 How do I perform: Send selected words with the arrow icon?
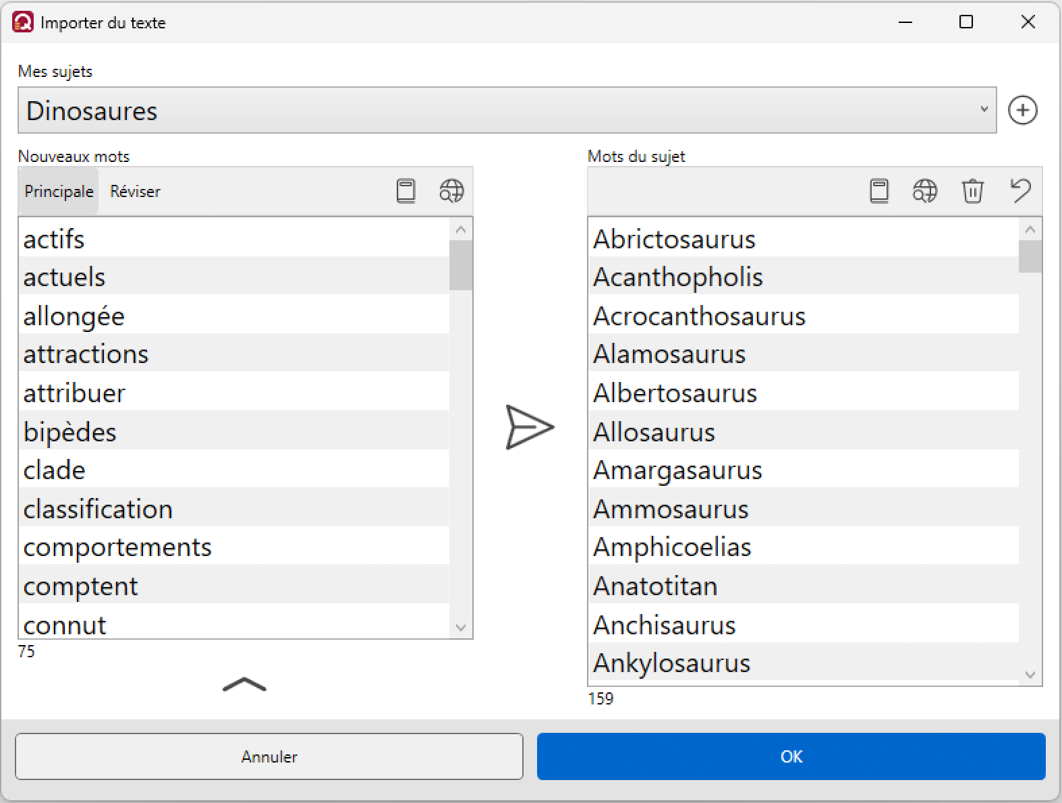pyautogui.click(x=530, y=427)
